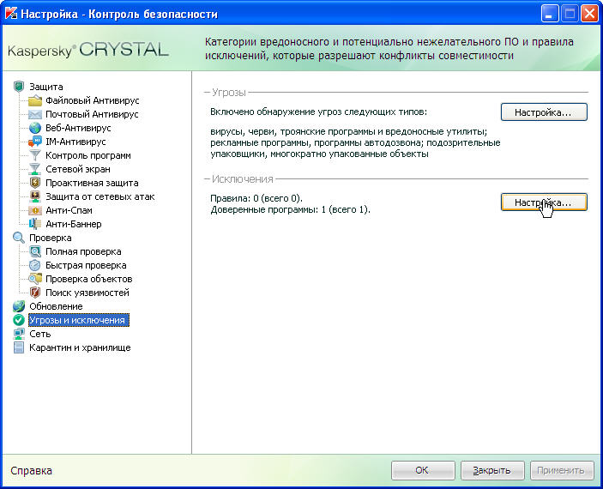
Task: Click the text Доверенные программы: 1 (всего 1).
Action: tap(290, 209)
